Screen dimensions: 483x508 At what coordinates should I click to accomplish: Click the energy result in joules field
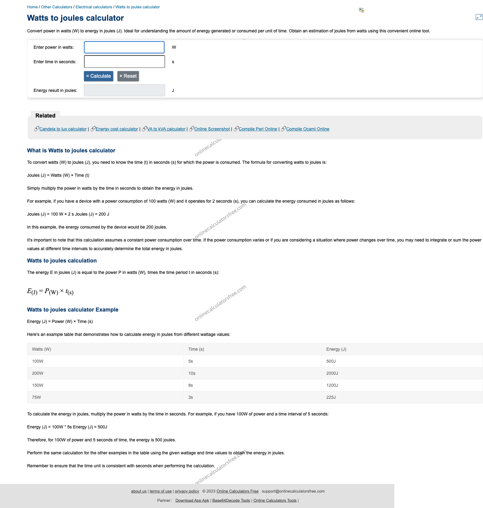(124, 90)
